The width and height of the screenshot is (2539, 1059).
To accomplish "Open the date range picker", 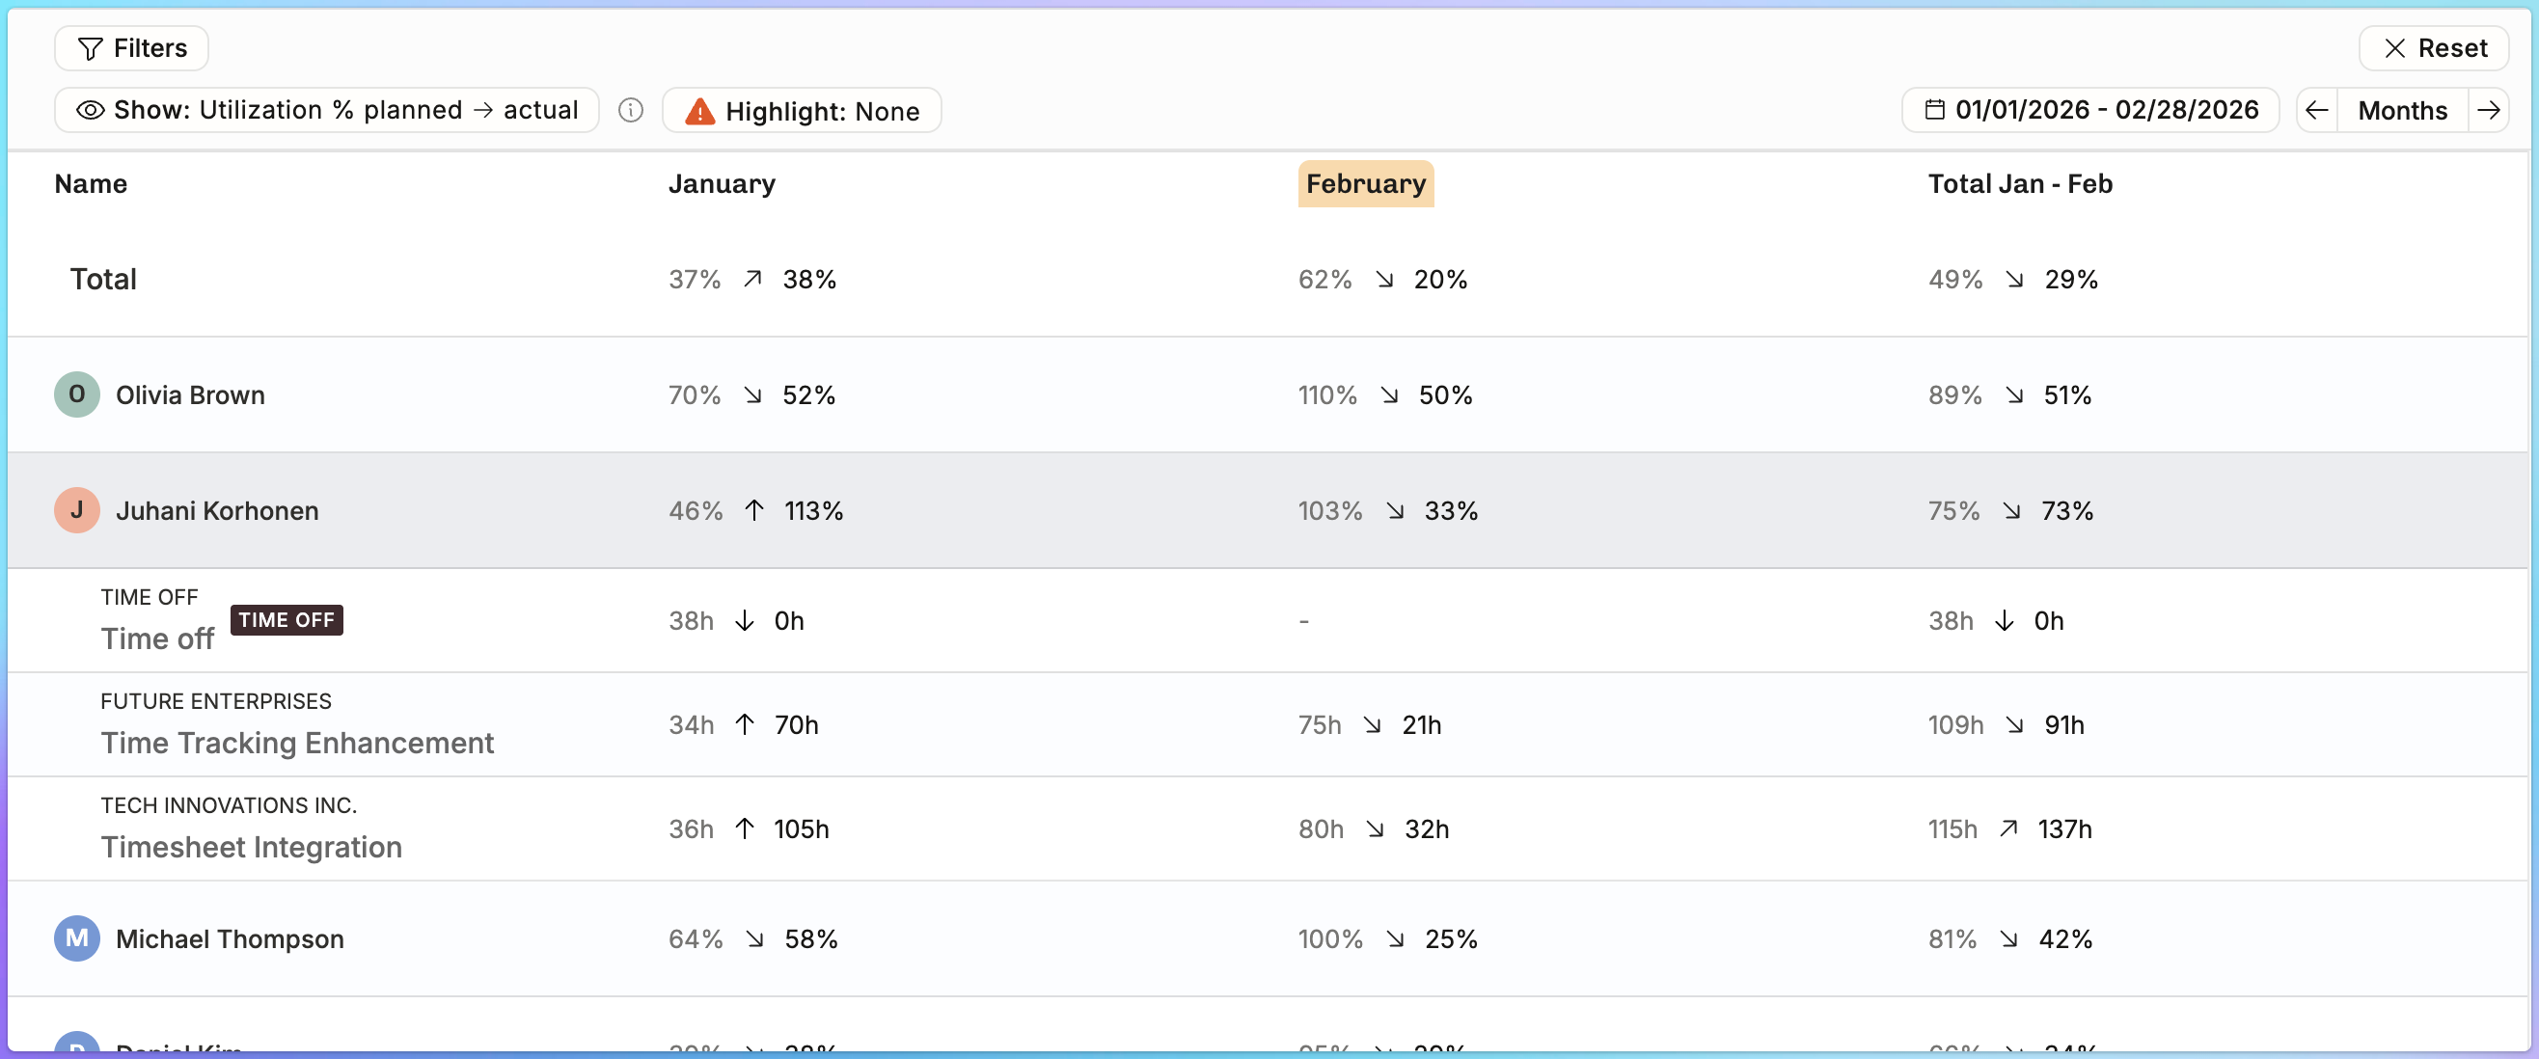I will coord(2090,110).
